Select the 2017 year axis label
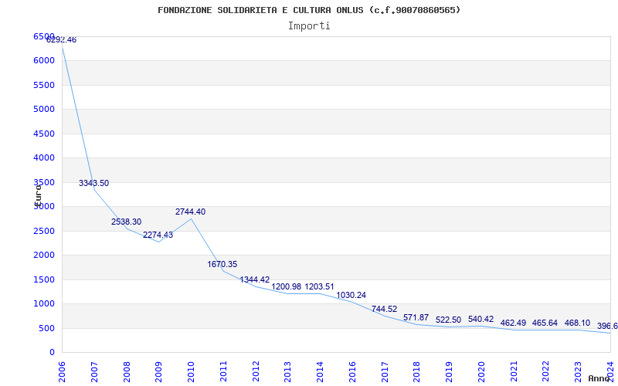618x386 pixels. 385,372
